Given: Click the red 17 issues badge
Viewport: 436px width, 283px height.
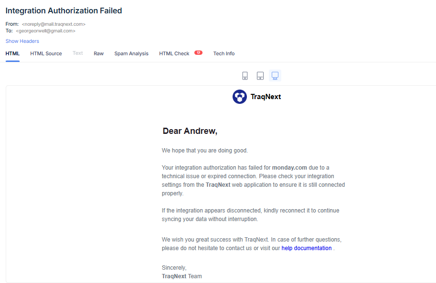Looking at the screenshot, I should (x=198, y=53).
